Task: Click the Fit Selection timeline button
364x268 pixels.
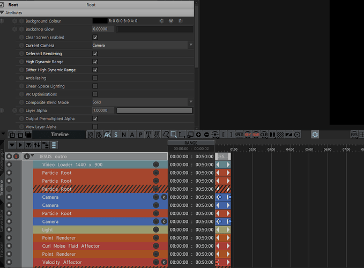Action: [157, 135]
